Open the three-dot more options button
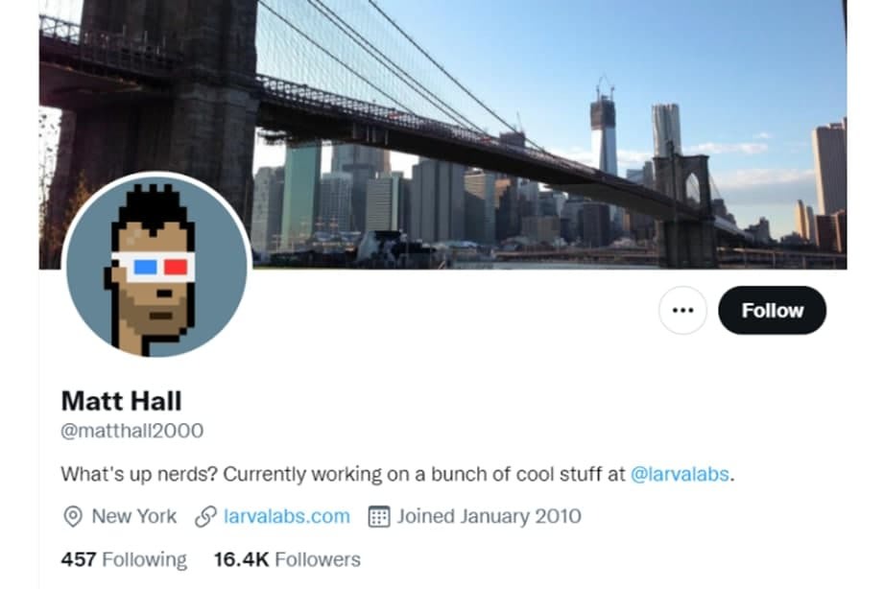 tap(682, 310)
